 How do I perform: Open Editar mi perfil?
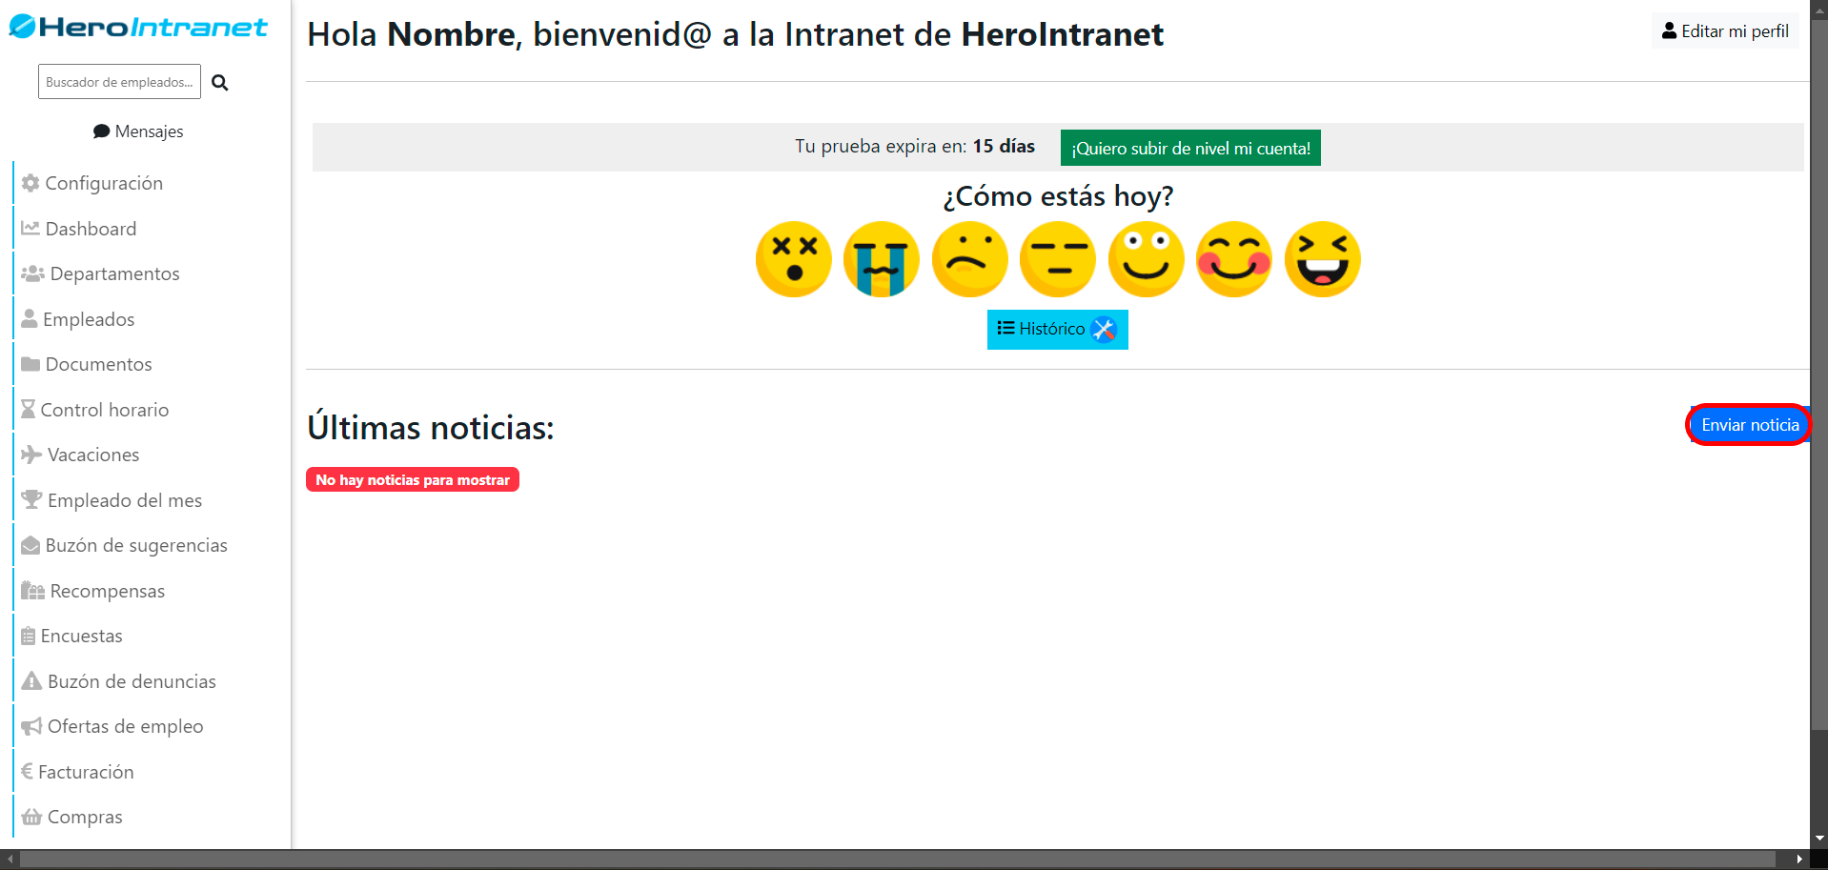click(x=1725, y=31)
